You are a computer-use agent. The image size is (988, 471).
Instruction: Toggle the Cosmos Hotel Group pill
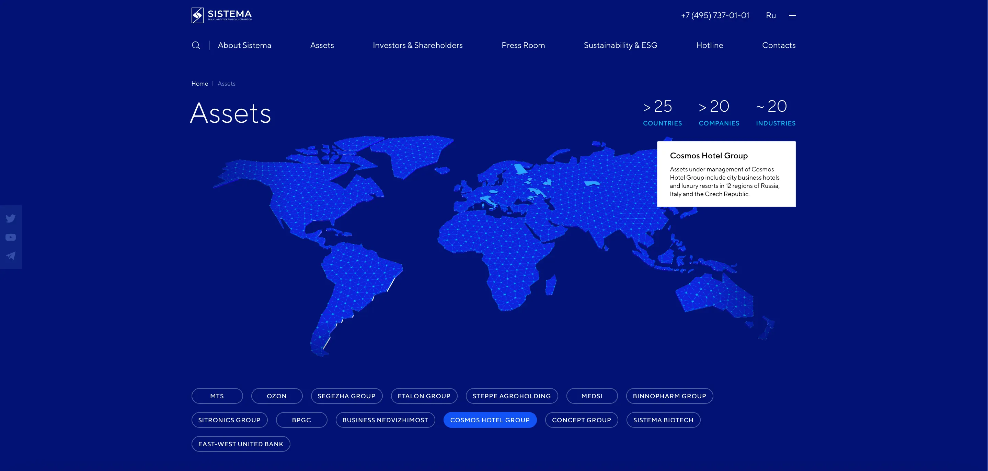coord(490,420)
